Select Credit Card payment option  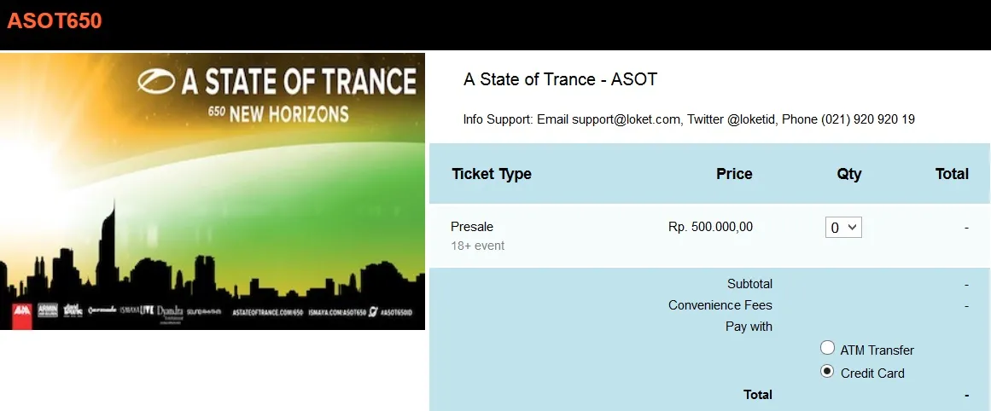(x=827, y=372)
